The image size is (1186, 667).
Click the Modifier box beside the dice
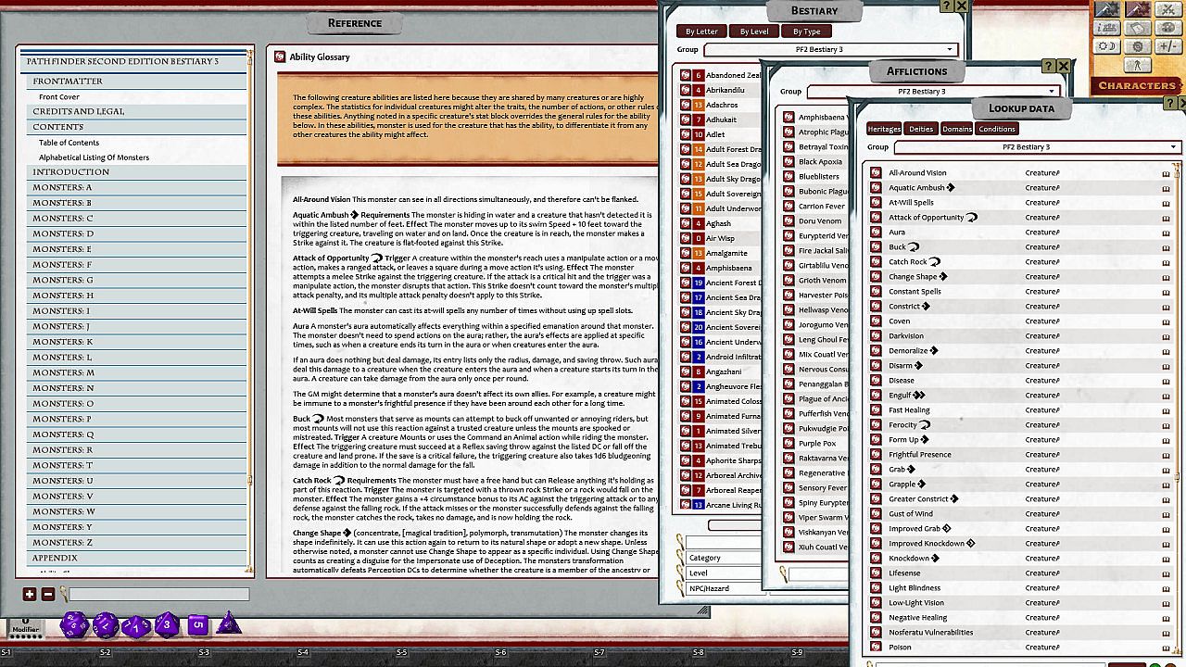(x=26, y=627)
